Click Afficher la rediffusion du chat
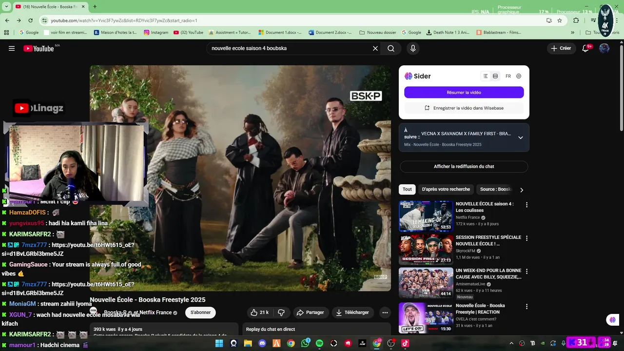This screenshot has height=351, width=624. coord(464,166)
